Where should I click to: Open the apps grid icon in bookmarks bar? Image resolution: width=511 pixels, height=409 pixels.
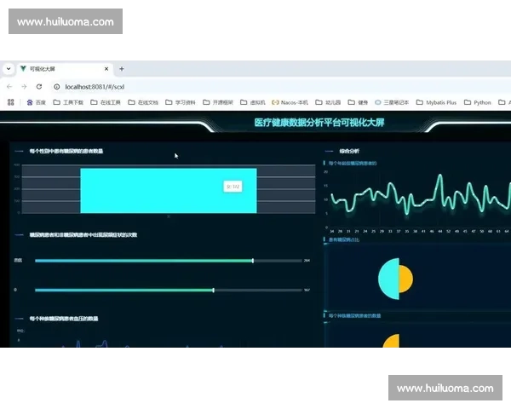point(10,102)
